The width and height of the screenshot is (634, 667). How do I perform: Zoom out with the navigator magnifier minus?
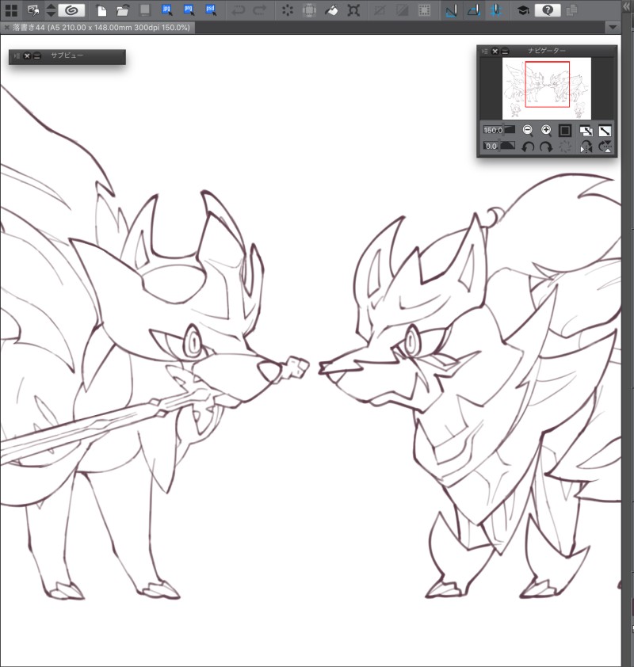[x=528, y=130]
